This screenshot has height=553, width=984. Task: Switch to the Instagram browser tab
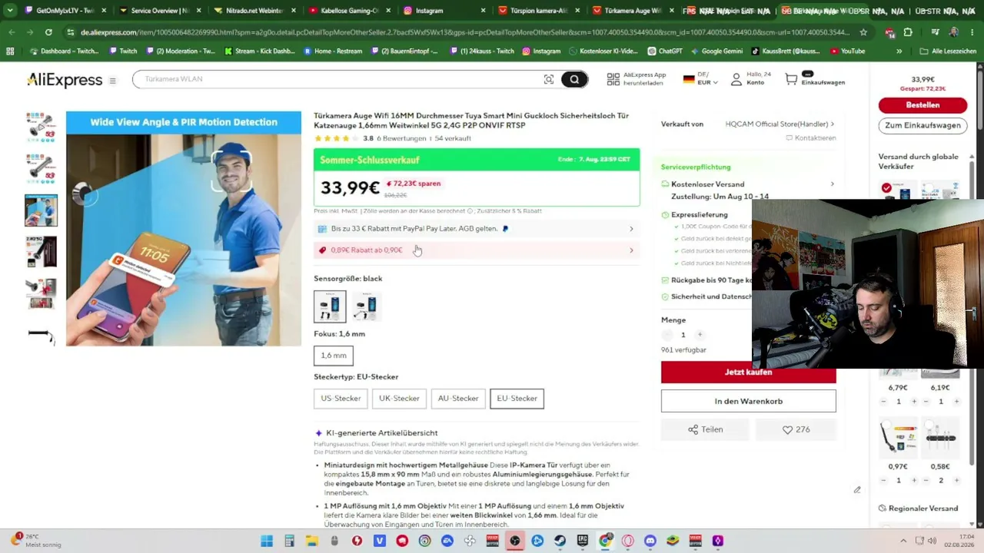(x=444, y=11)
